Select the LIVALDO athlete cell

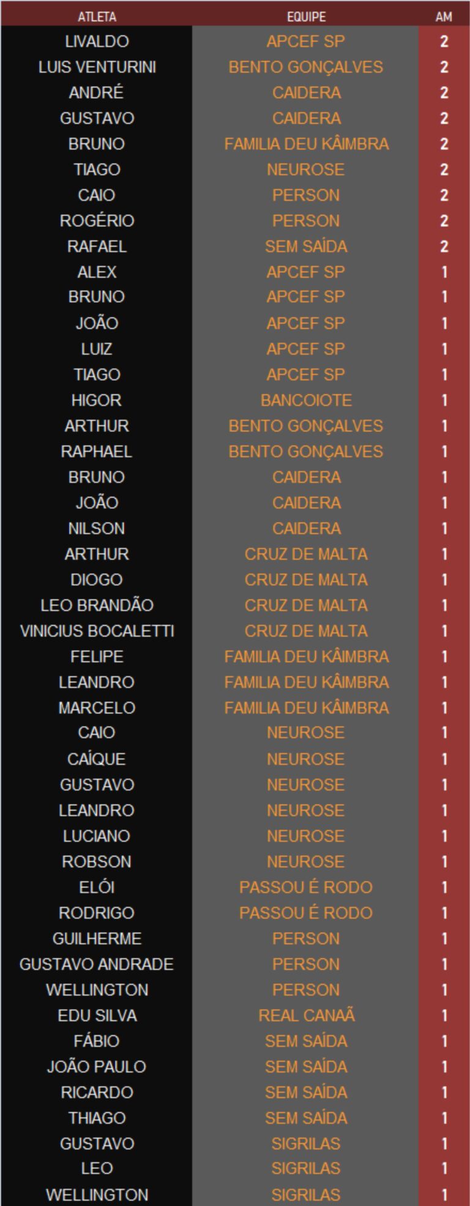[x=97, y=42]
